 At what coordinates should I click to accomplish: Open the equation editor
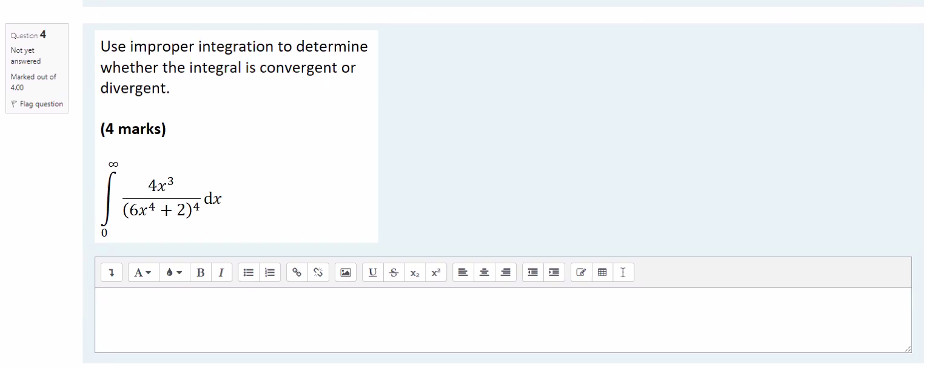tap(580, 272)
